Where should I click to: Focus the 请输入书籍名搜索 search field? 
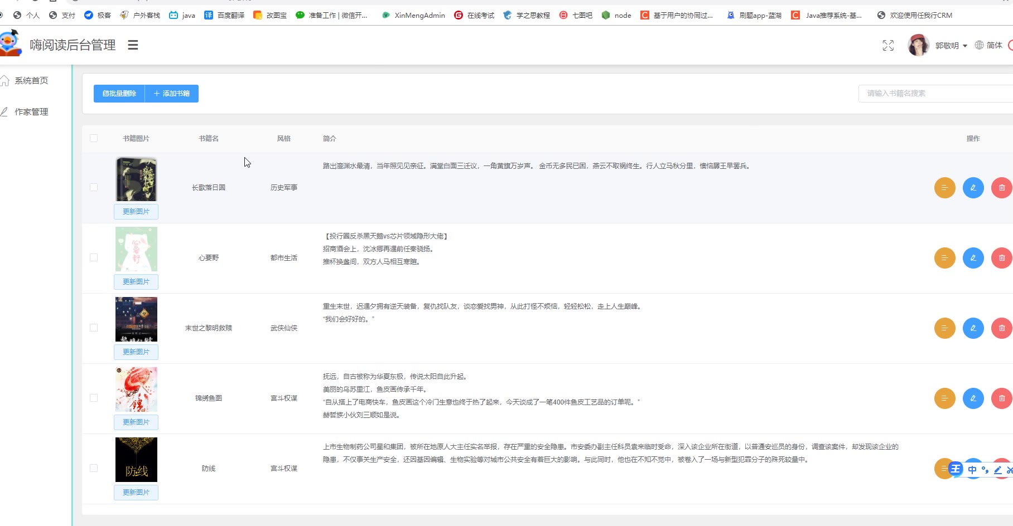click(935, 94)
